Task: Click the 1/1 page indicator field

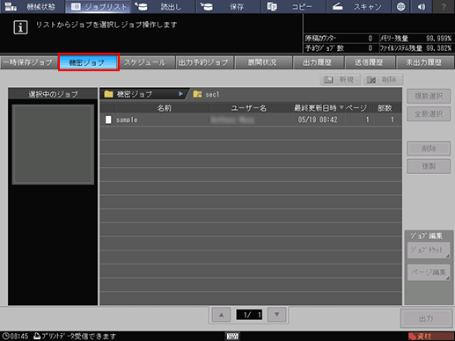Action: [x=249, y=315]
